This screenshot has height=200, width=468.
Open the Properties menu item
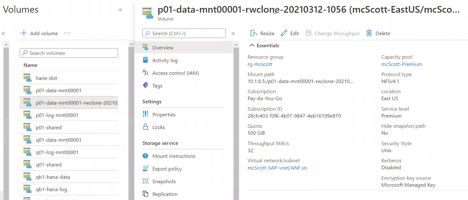(x=164, y=114)
